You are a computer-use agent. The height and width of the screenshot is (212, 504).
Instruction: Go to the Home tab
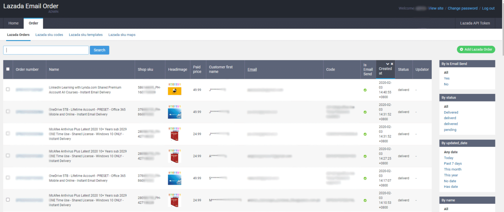pos(14,23)
